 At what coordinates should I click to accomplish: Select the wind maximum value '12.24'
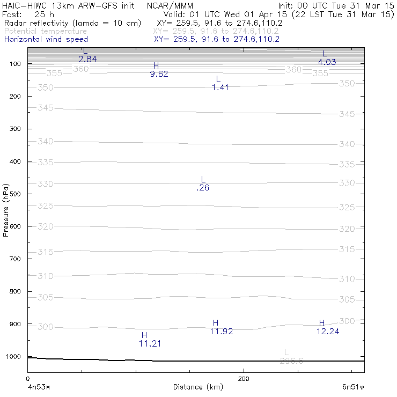click(328, 332)
